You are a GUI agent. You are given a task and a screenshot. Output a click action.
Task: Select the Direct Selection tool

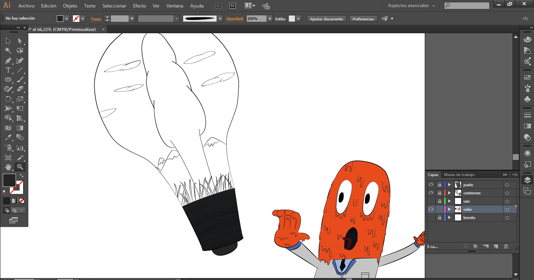(20, 41)
